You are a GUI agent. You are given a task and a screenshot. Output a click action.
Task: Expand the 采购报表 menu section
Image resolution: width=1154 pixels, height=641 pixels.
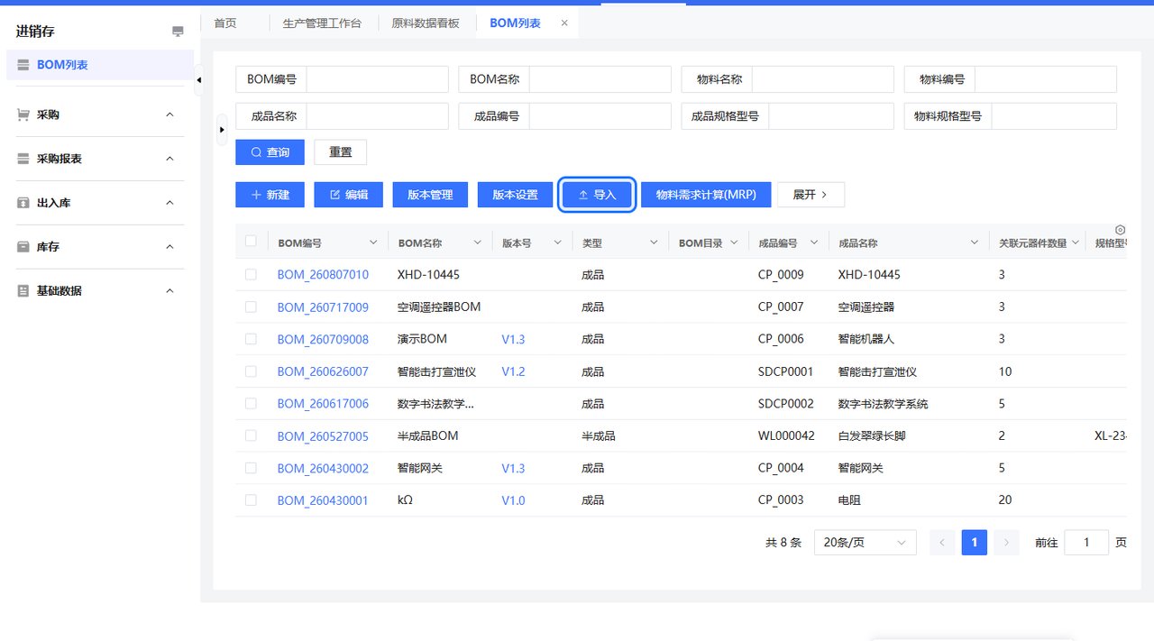coord(169,159)
